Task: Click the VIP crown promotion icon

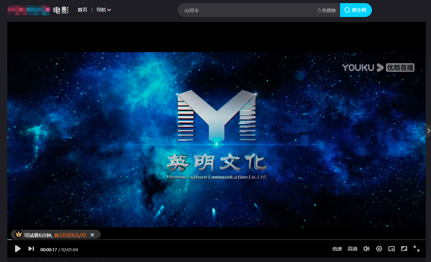Action: coord(18,235)
